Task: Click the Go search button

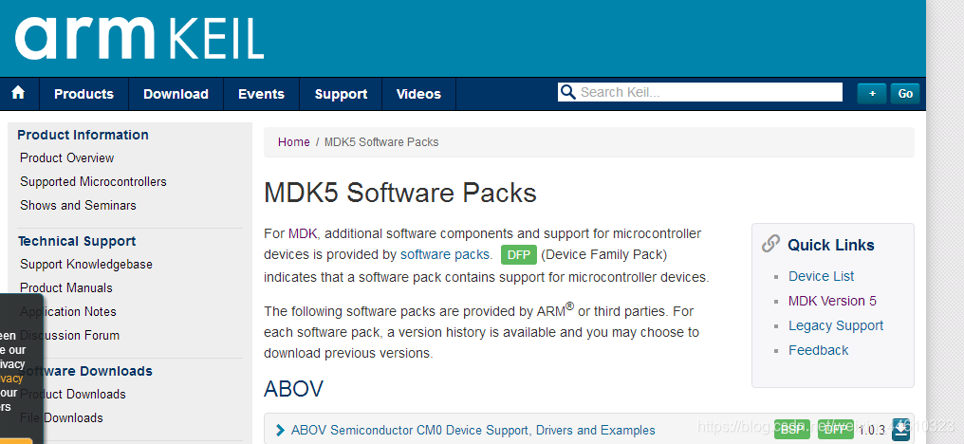Action: click(x=905, y=94)
